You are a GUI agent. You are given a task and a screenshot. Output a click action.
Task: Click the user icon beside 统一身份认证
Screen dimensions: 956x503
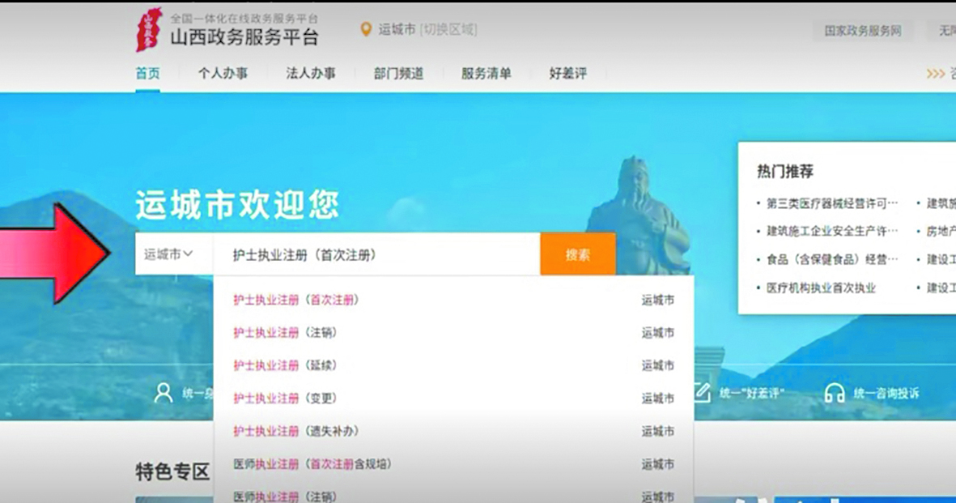click(x=164, y=393)
